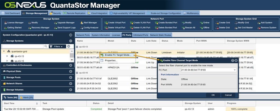
Task: Collapse the Storage Systems section
Action: [71, 41]
